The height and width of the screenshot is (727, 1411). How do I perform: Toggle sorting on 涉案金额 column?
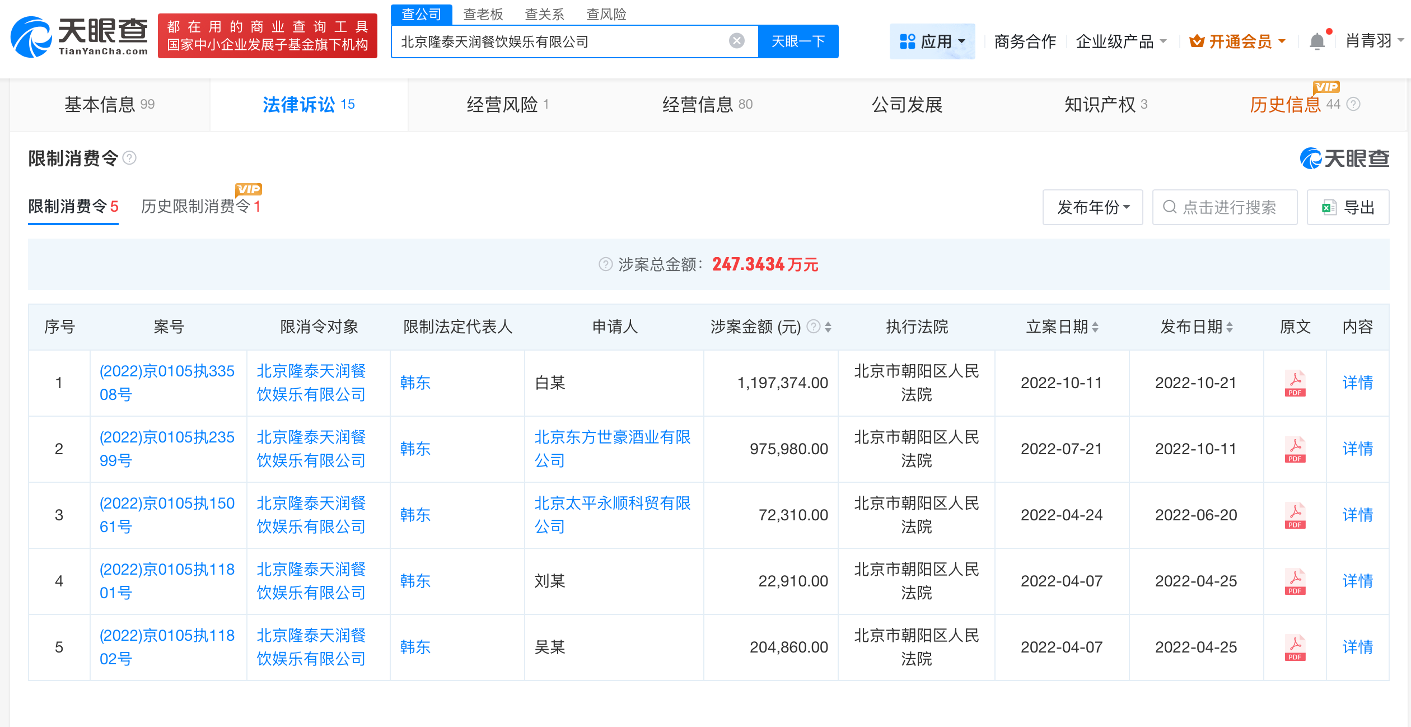pyautogui.click(x=827, y=327)
